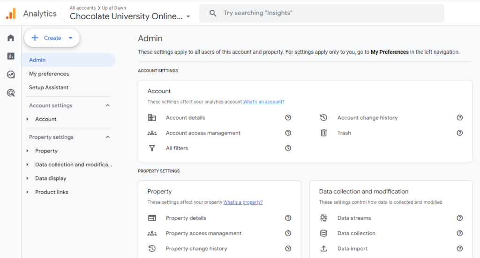Collapse the Account settings section

(x=107, y=106)
